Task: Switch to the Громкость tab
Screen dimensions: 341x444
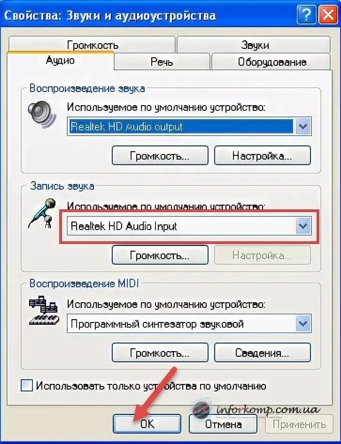Action: point(93,44)
